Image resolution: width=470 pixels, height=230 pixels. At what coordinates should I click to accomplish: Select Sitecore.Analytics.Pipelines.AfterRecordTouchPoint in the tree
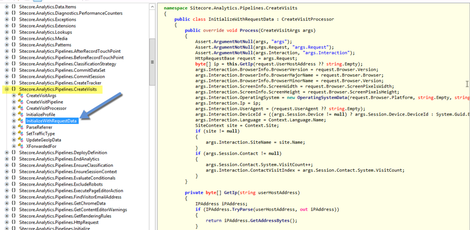(70, 51)
